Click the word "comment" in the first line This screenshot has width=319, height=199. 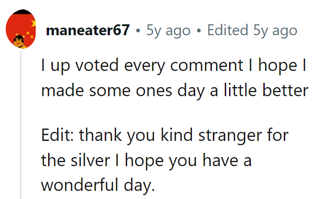click(207, 66)
